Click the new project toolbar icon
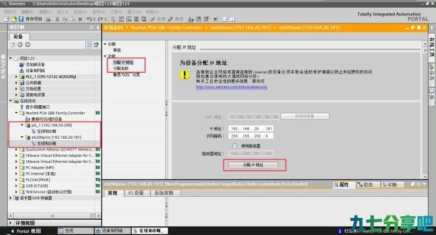Screen dimensions: 436x235 (7, 19)
